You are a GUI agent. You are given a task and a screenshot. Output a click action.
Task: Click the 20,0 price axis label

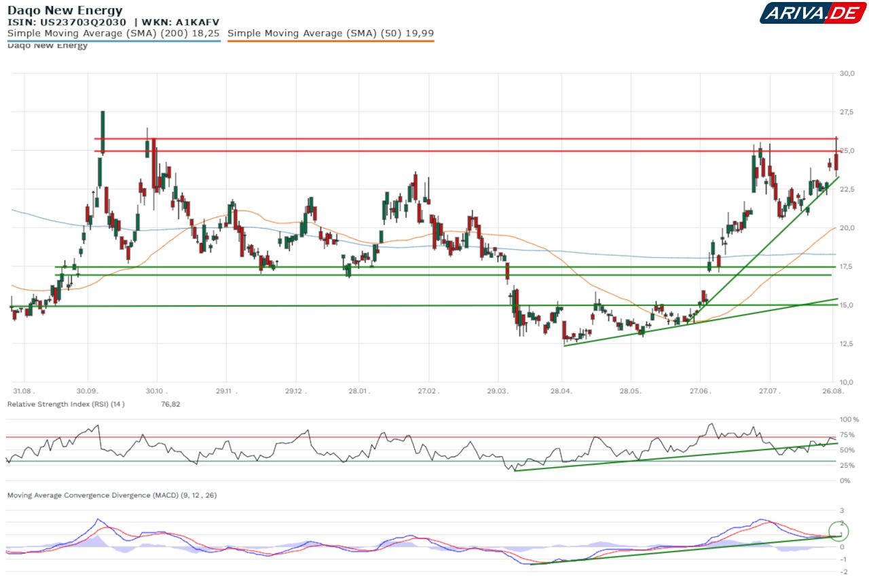point(846,228)
